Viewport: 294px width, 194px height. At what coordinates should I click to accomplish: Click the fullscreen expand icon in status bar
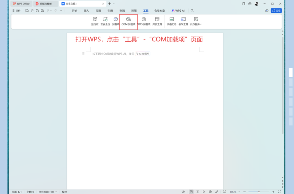pyautogui.click(x=280, y=192)
